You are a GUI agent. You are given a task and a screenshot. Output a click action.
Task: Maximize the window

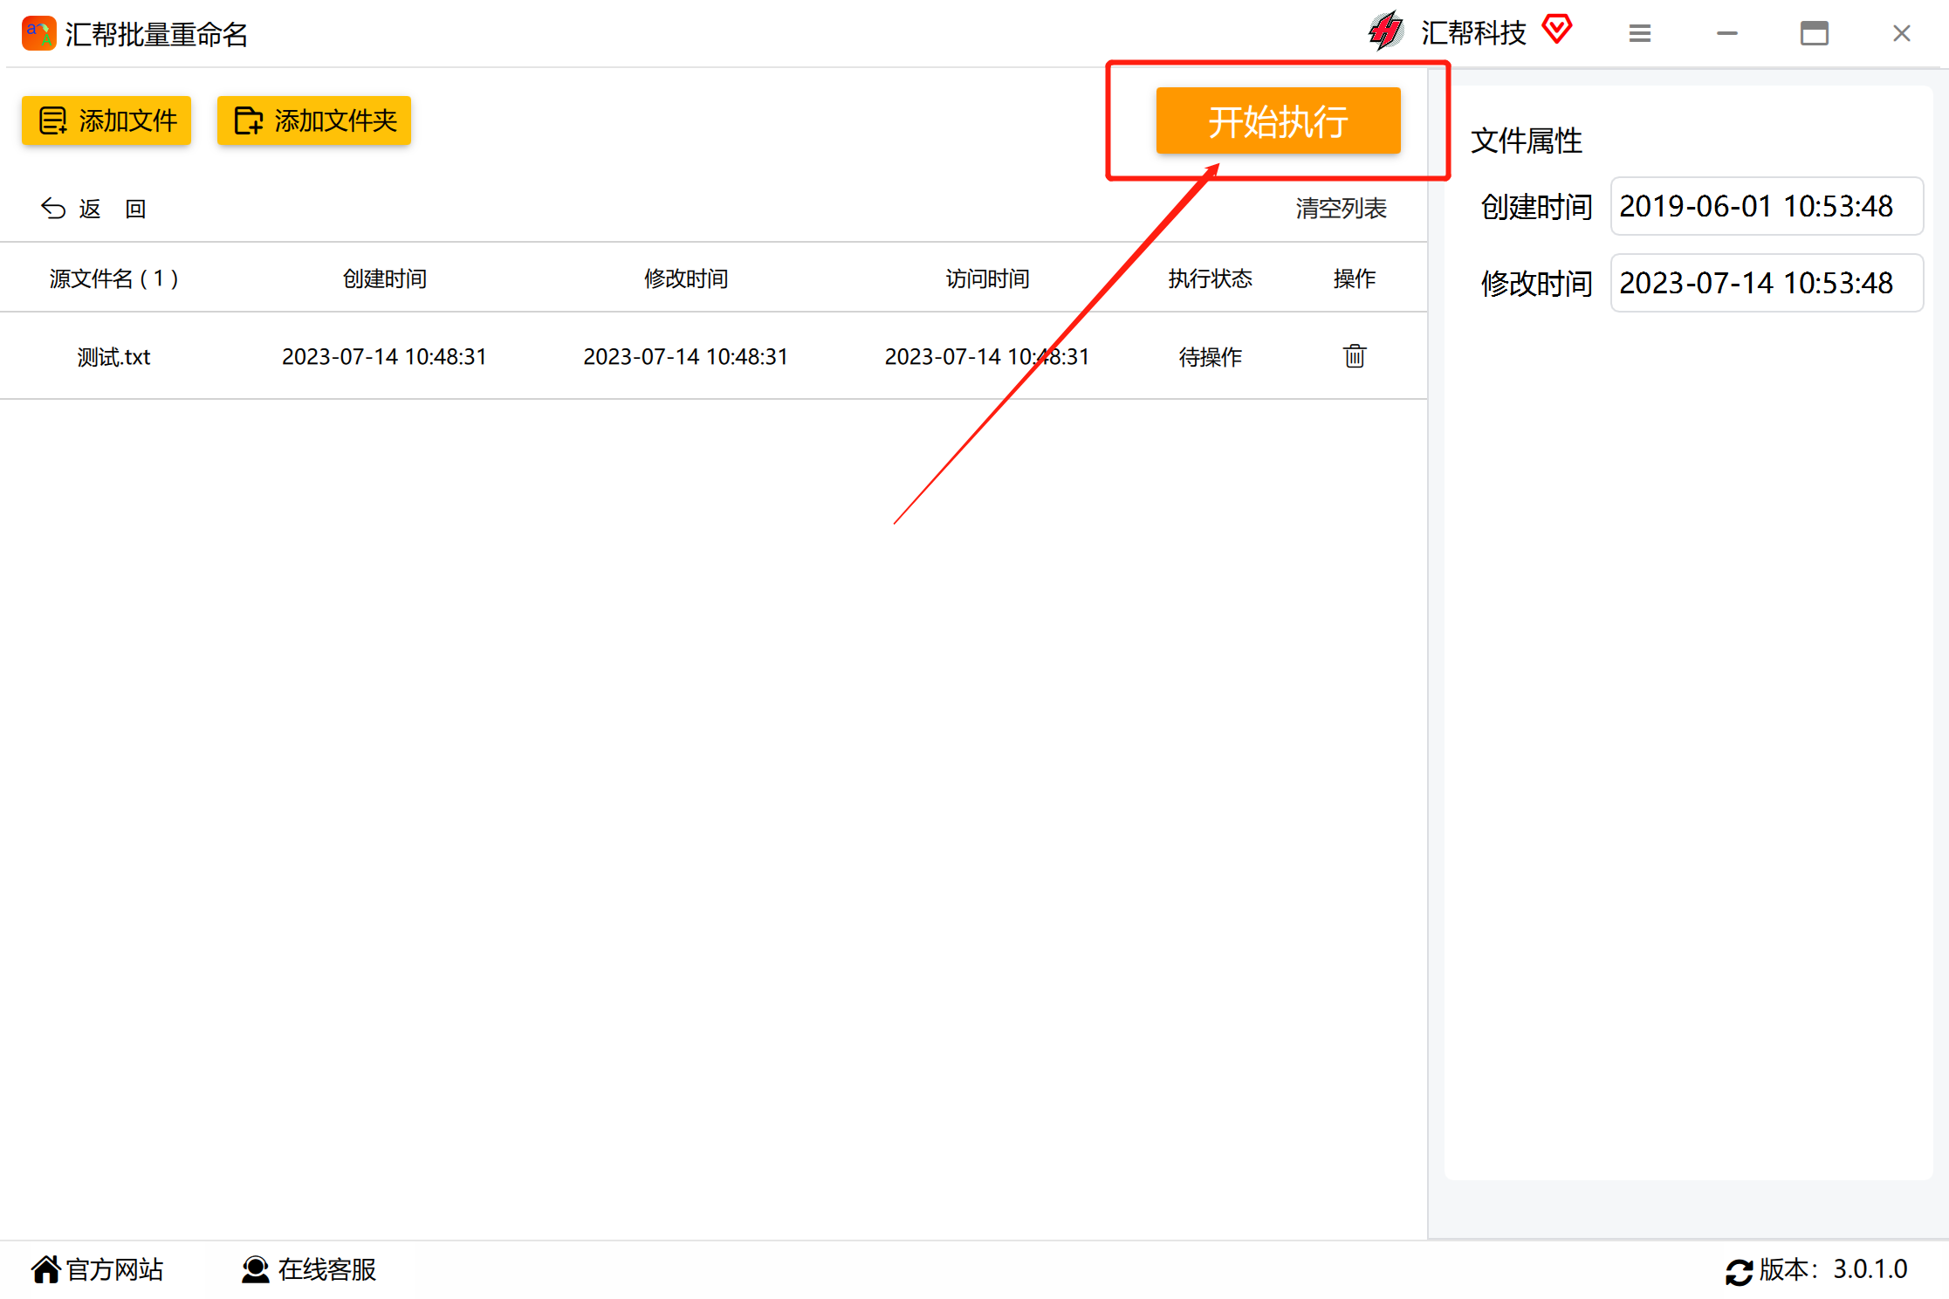[x=1814, y=33]
